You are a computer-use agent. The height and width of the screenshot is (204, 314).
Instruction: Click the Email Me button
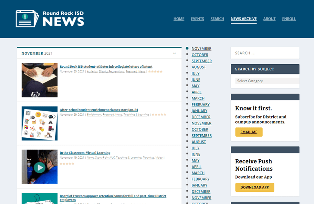click(x=249, y=132)
